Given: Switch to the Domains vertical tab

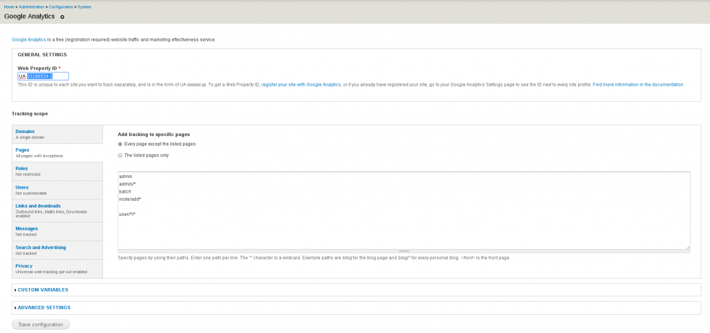Looking at the screenshot, I should pos(57,134).
